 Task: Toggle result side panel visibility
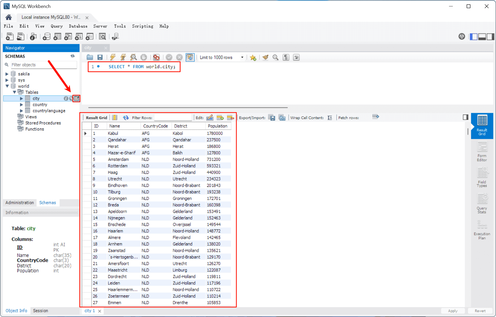pyautogui.click(x=466, y=117)
